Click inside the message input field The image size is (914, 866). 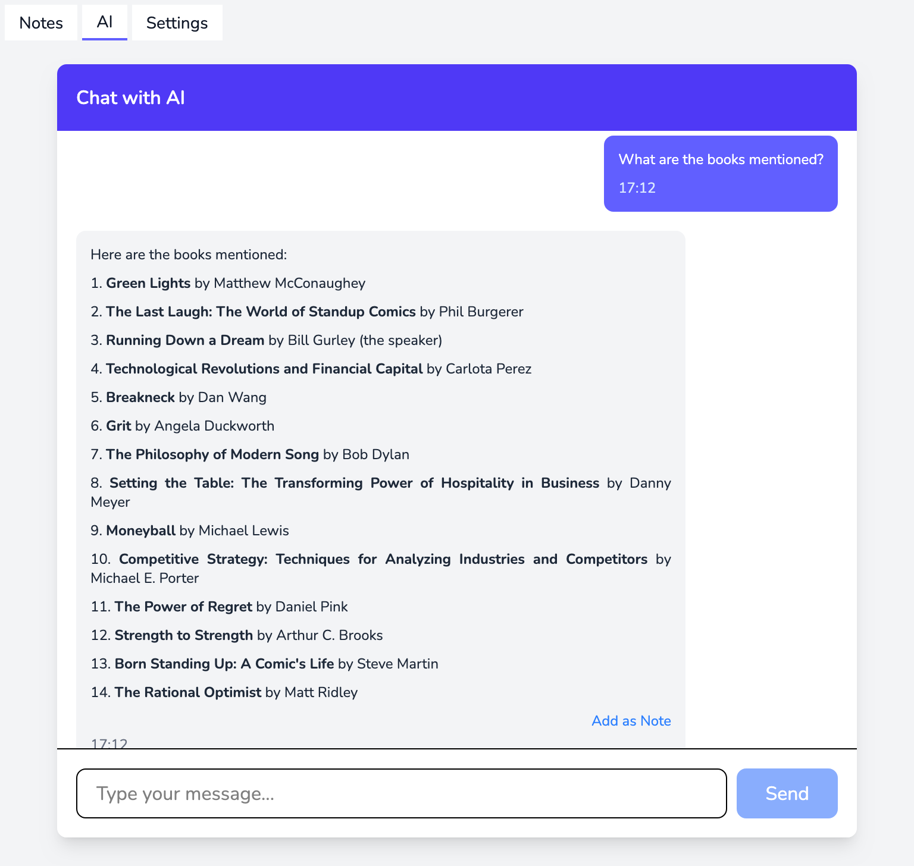(x=401, y=793)
